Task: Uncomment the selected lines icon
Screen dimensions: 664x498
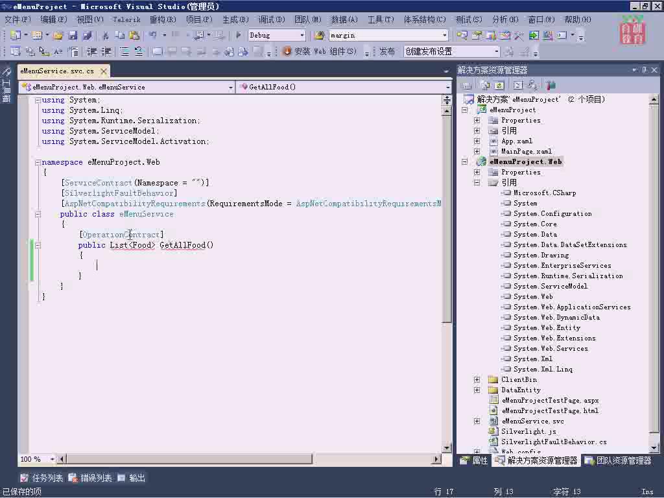Action: [139, 51]
